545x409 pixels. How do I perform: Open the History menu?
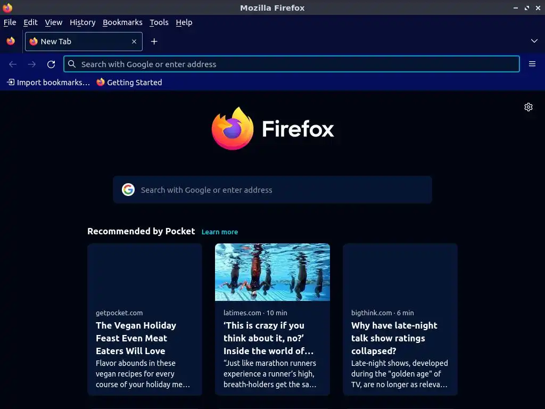click(82, 22)
